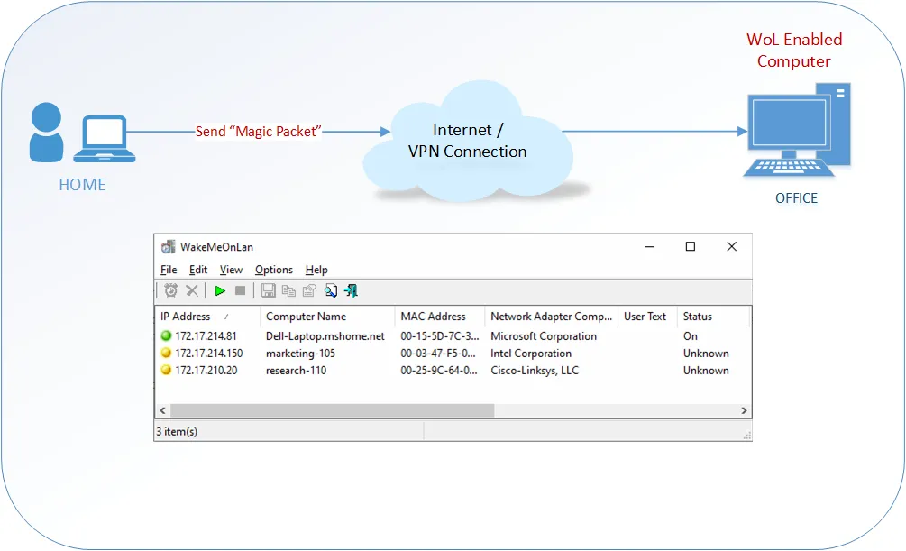906x551 pixels.
Task: Open the Help menu
Action: tap(316, 270)
